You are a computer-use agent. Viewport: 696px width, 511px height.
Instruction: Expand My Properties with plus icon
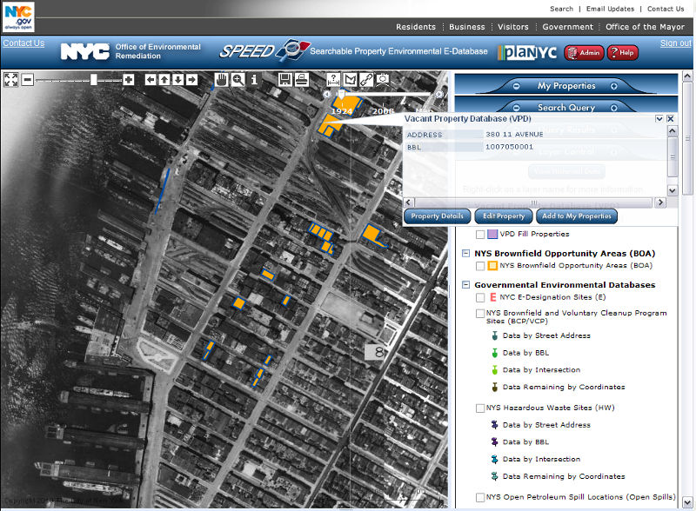click(614, 86)
